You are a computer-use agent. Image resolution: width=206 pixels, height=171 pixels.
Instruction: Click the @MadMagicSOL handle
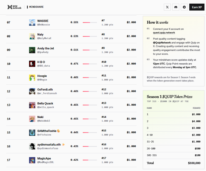pos(45,162)
